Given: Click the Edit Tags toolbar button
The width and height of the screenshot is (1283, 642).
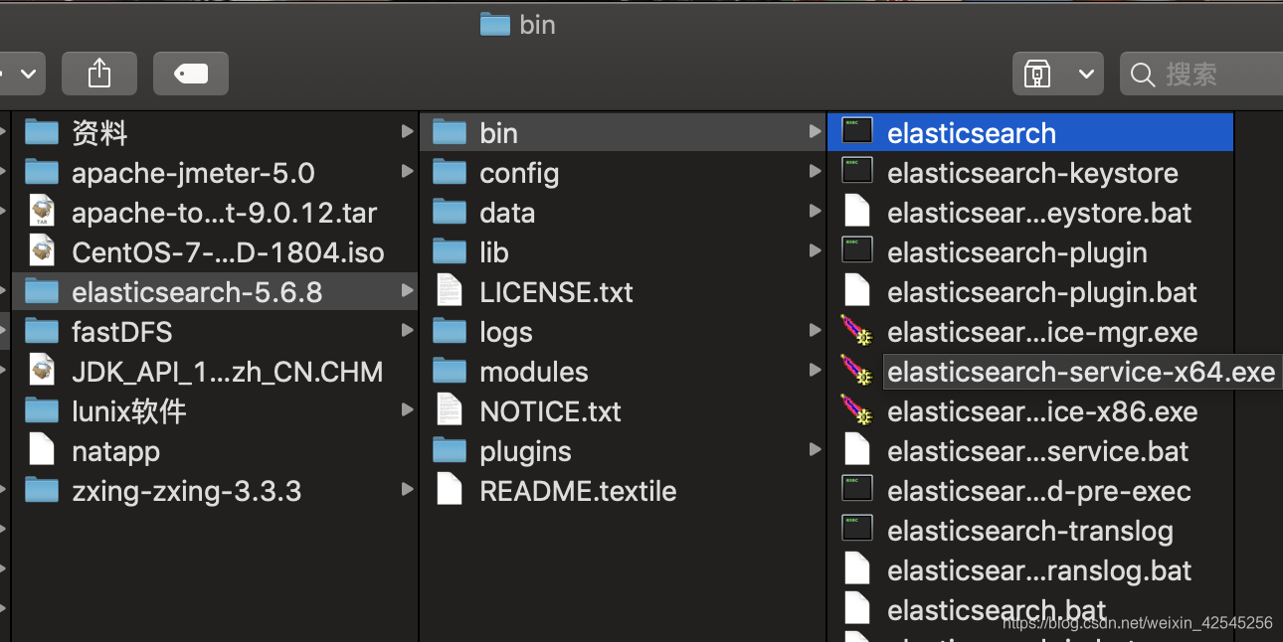Looking at the screenshot, I should tap(191, 74).
